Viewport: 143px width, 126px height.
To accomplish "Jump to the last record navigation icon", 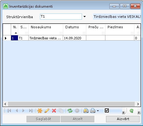I will (31, 111).
